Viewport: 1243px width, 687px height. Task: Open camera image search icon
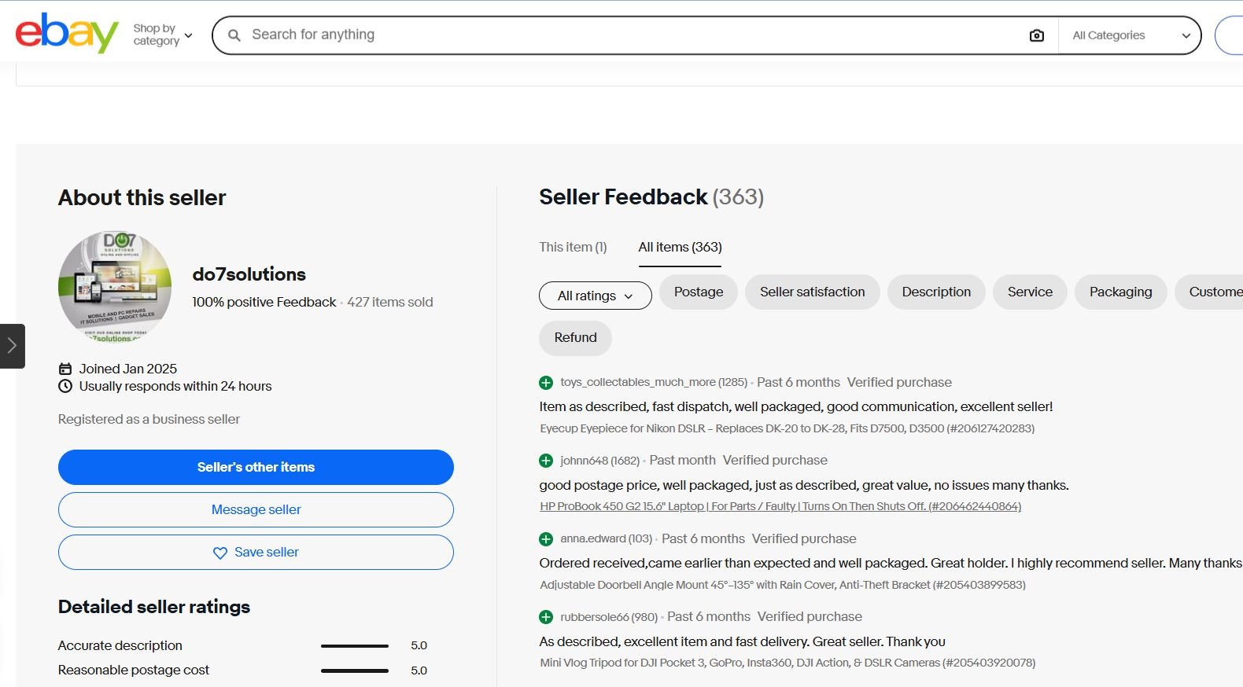click(1037, 35)
